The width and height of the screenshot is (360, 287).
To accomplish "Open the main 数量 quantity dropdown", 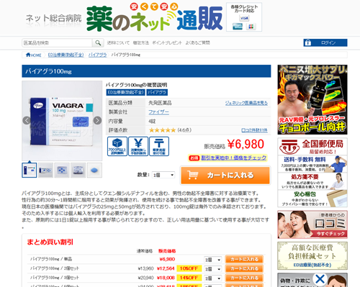I will click(163, 175).
